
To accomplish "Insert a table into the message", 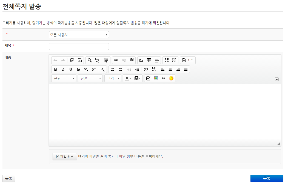I will point(149,60).
